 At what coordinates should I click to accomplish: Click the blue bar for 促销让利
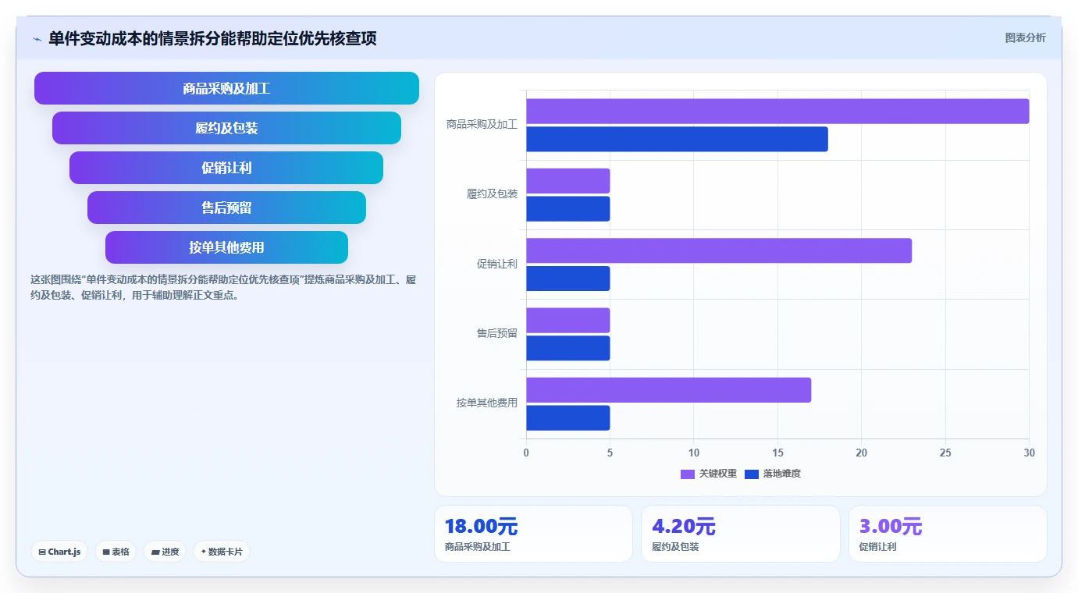pyautogui.click(x=567, y=279)
